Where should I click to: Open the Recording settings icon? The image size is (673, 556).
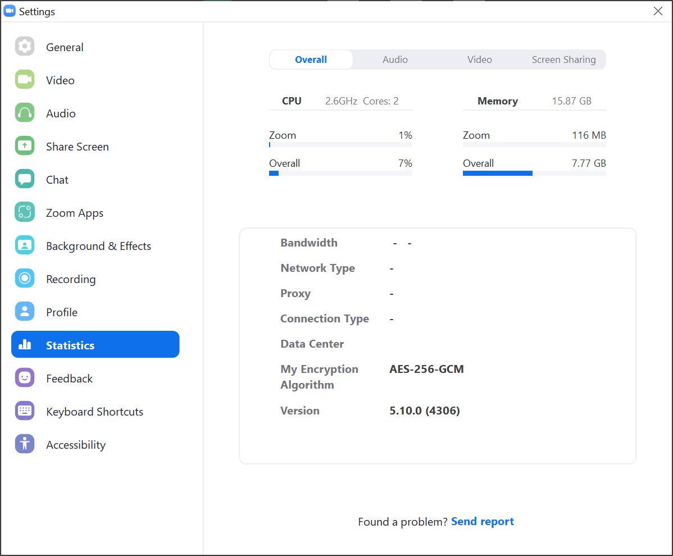(25, 279)
